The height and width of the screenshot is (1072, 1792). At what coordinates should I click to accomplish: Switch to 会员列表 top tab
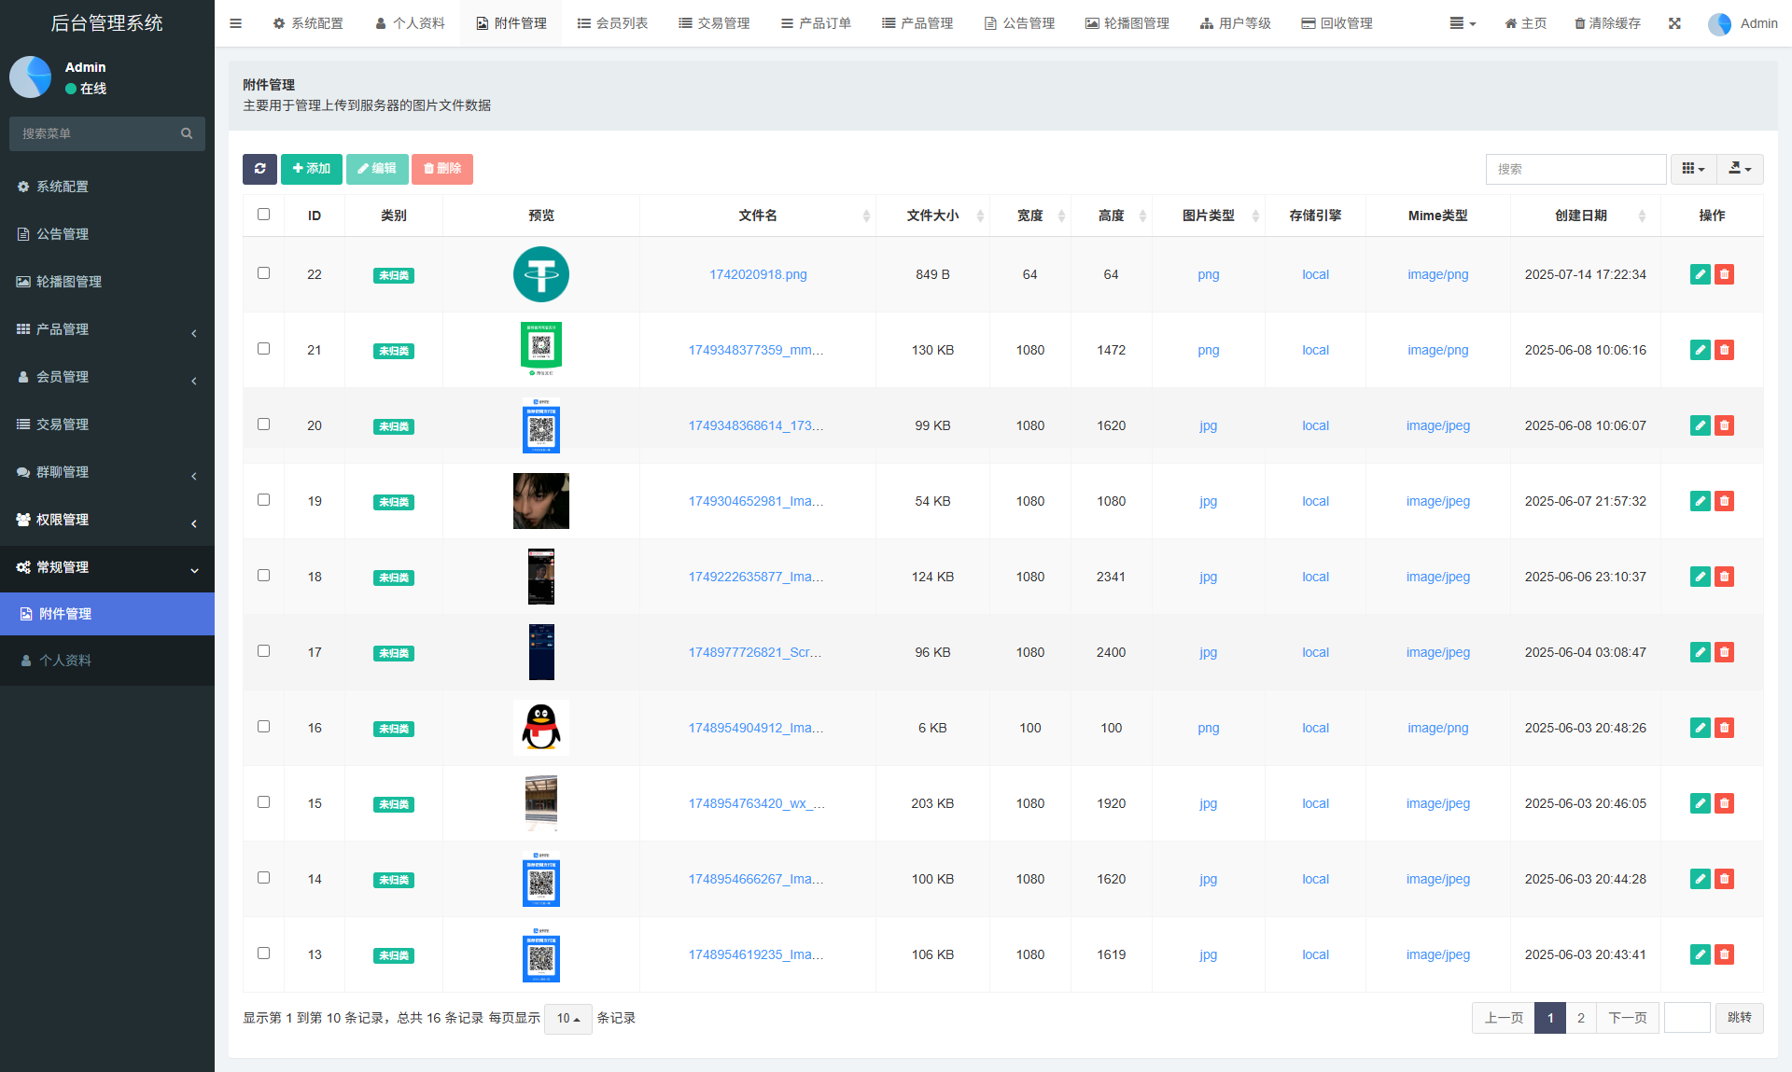(612, 23)
